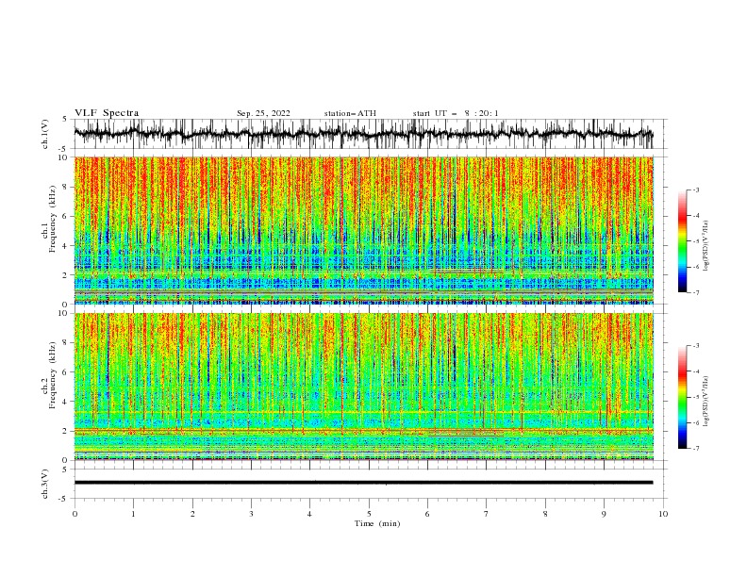747x577 pixels.
Task: Click the ch.3 flat voltage trace
Action: pyautogui.click(x=363, y=483)
